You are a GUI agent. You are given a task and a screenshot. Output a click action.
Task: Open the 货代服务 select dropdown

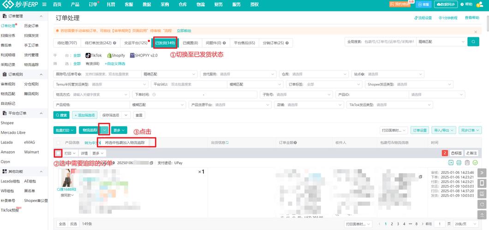[238, 74]
